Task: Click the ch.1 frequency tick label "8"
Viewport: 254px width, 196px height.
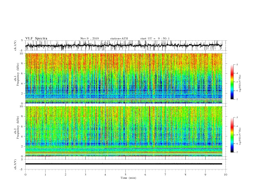Action: (22, 63)
